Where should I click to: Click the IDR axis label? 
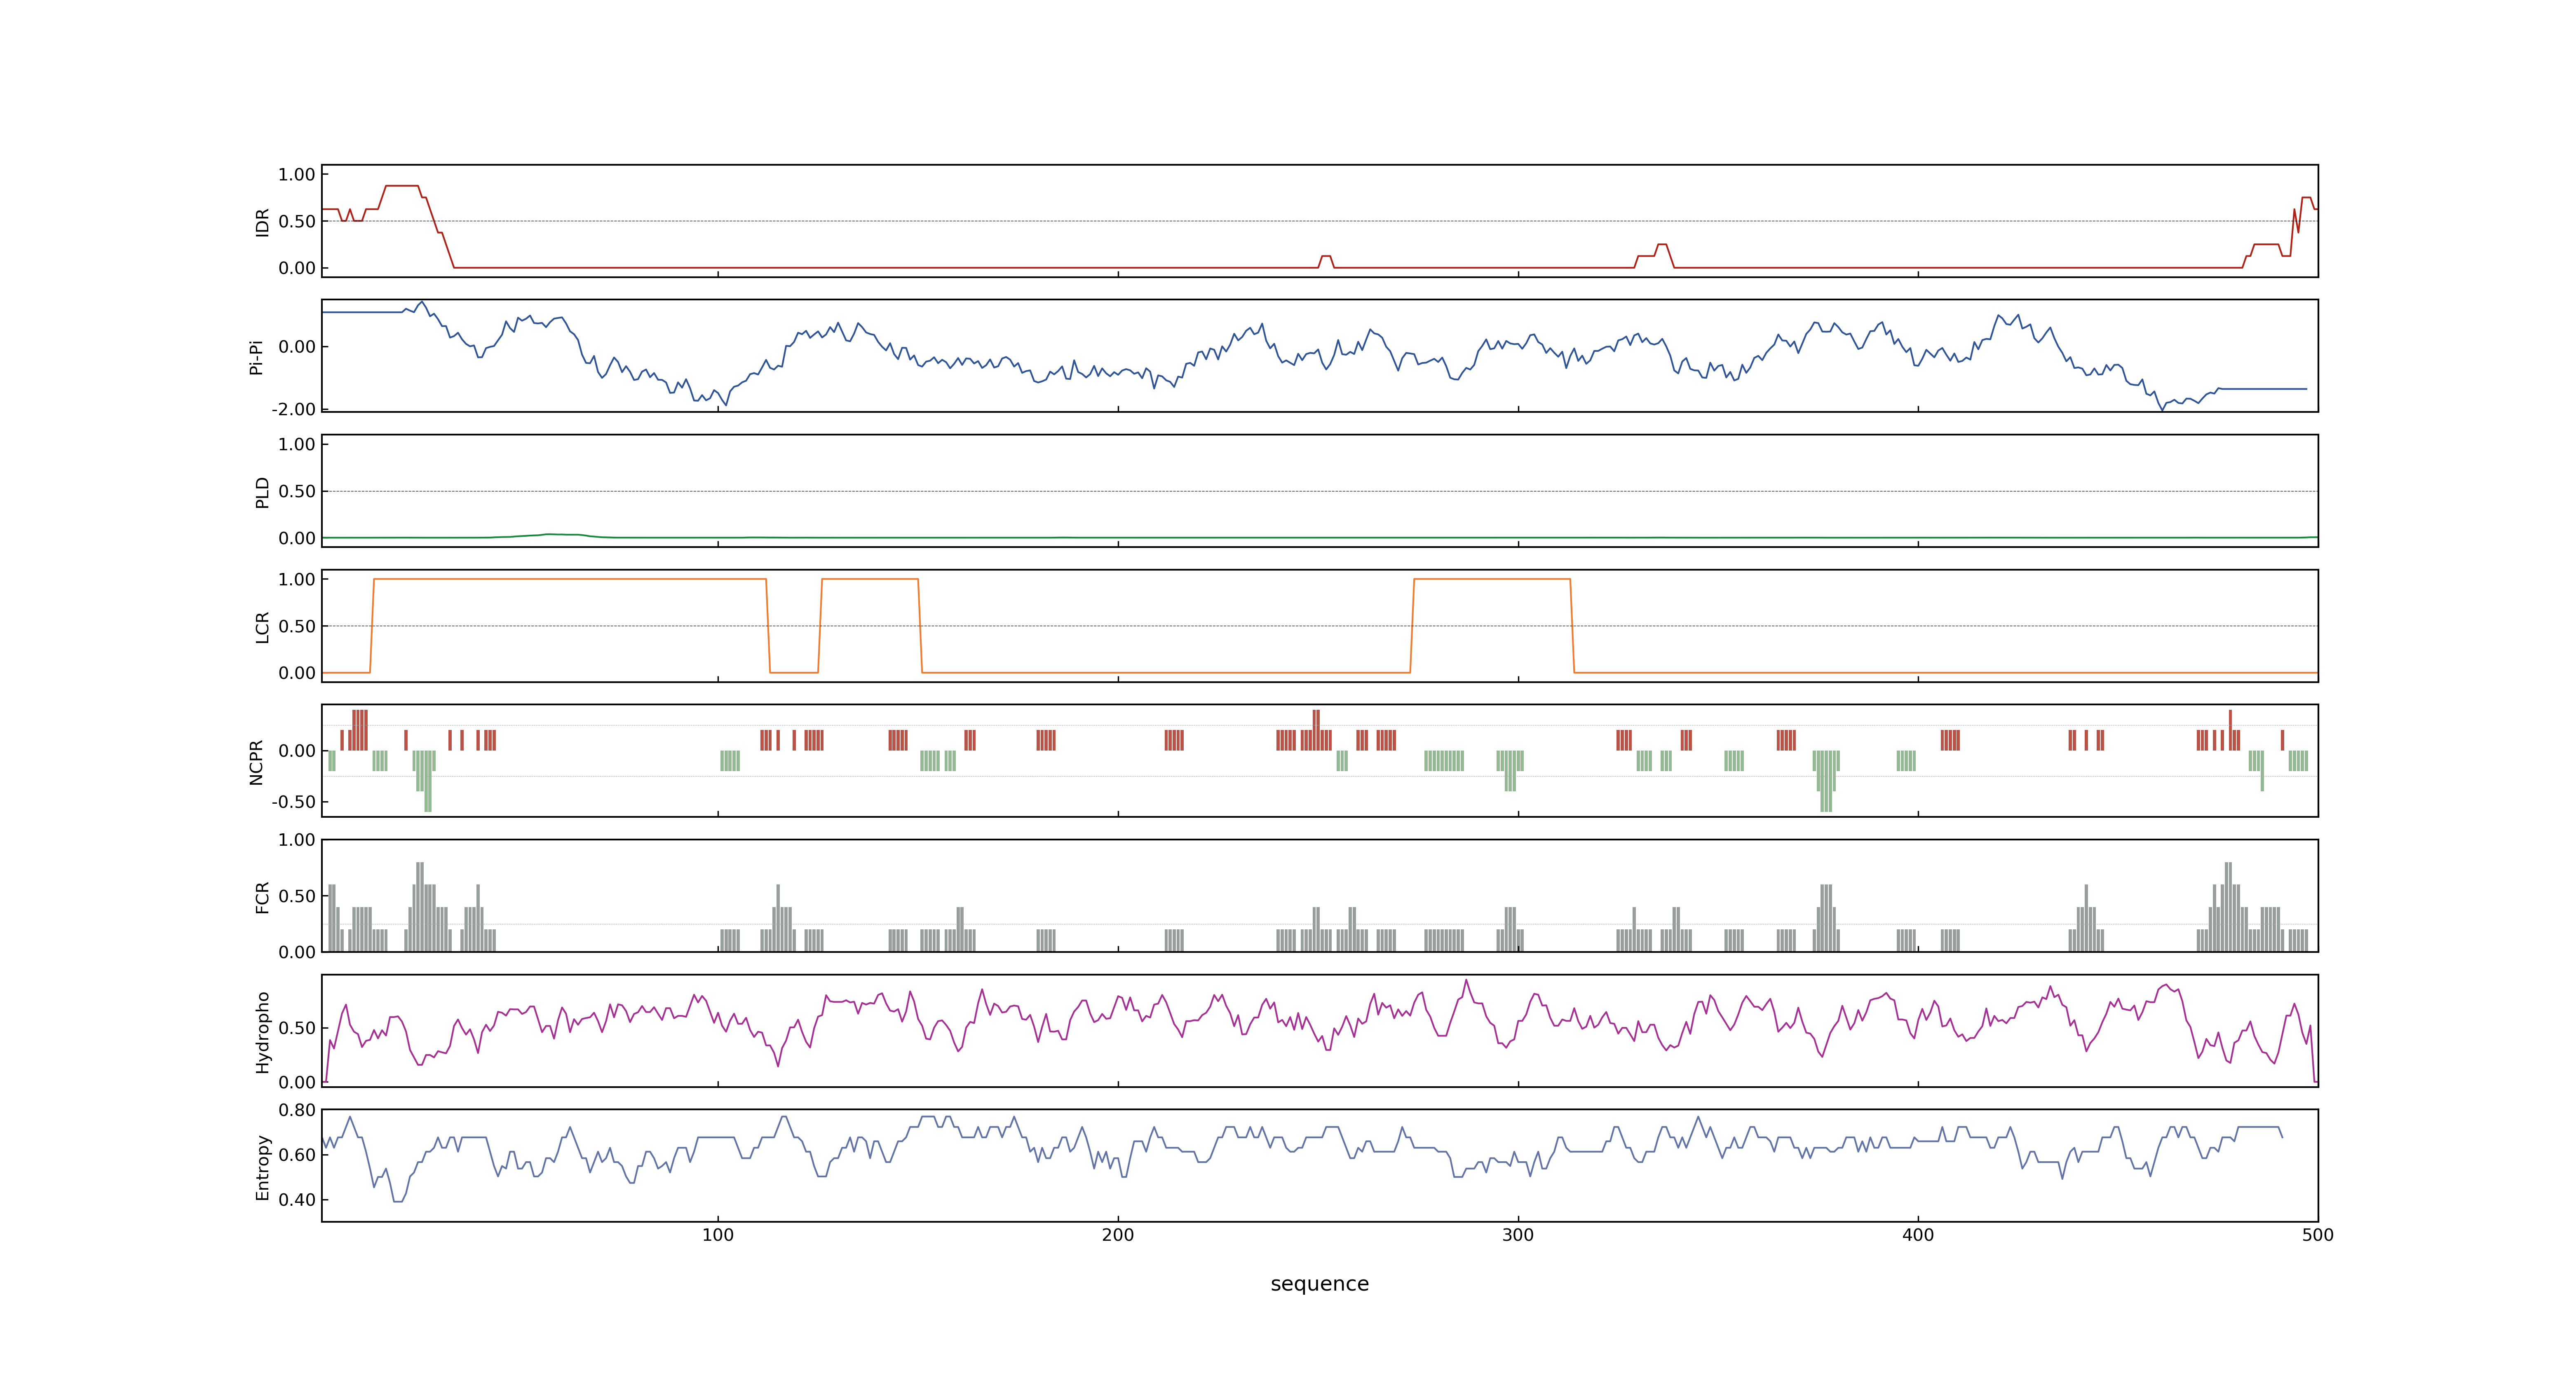click(x=262, y=222)
